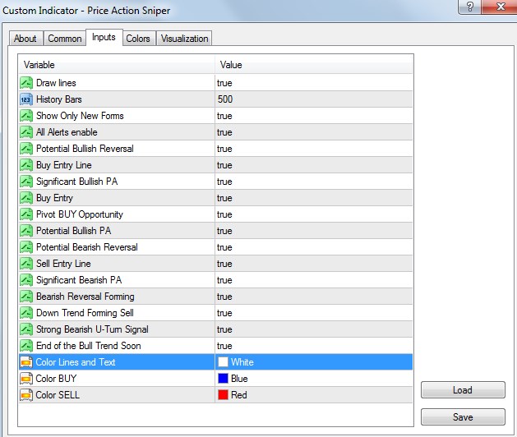The height and width of the screenshot is (437, 517).
Task: Select the History Bars variable name
Action: (x=59, y=99)
